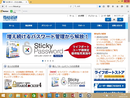Close the ライフボート browser tab
The height and width of the screenshot is (98, 130).
pos(27,2)
